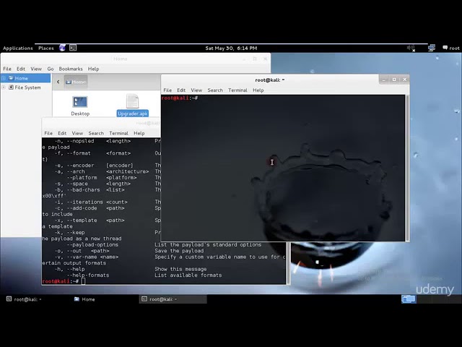Select the Upgrader.apk file icon

coord(132,101)
